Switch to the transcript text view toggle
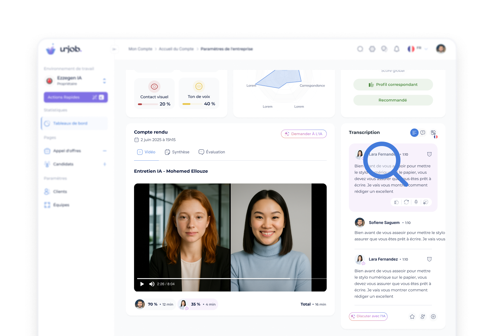 [x=414, y=133]
